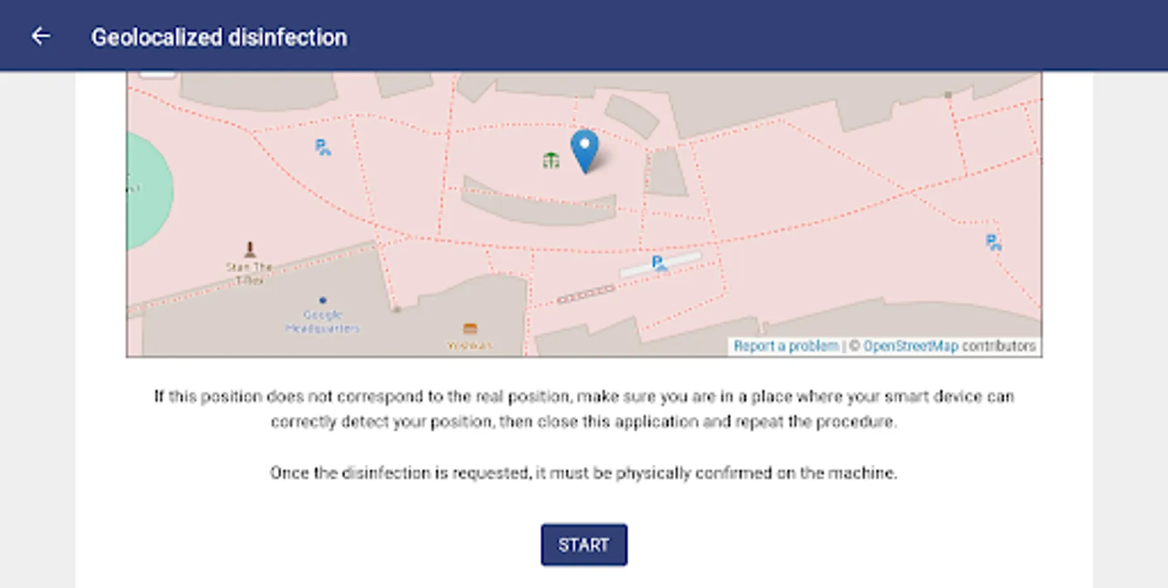
Task: Open the OpenStreetMap link
Action: coord(910,346)
